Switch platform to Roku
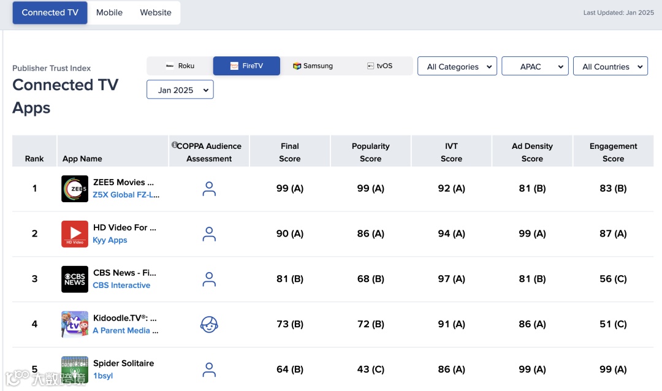662x391 pixels. point(180,66)
